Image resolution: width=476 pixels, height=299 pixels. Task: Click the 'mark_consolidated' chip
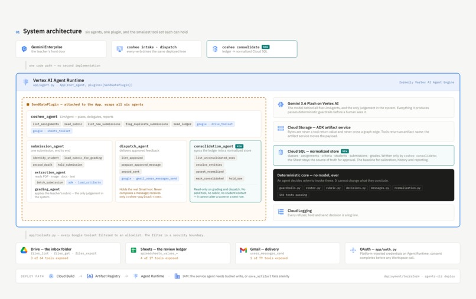pyautogui.click(x=210, y=179)
